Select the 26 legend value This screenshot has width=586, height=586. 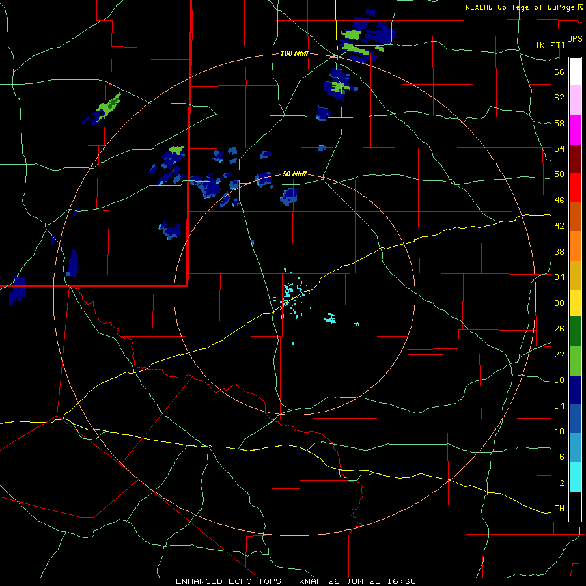click(559, 329)
